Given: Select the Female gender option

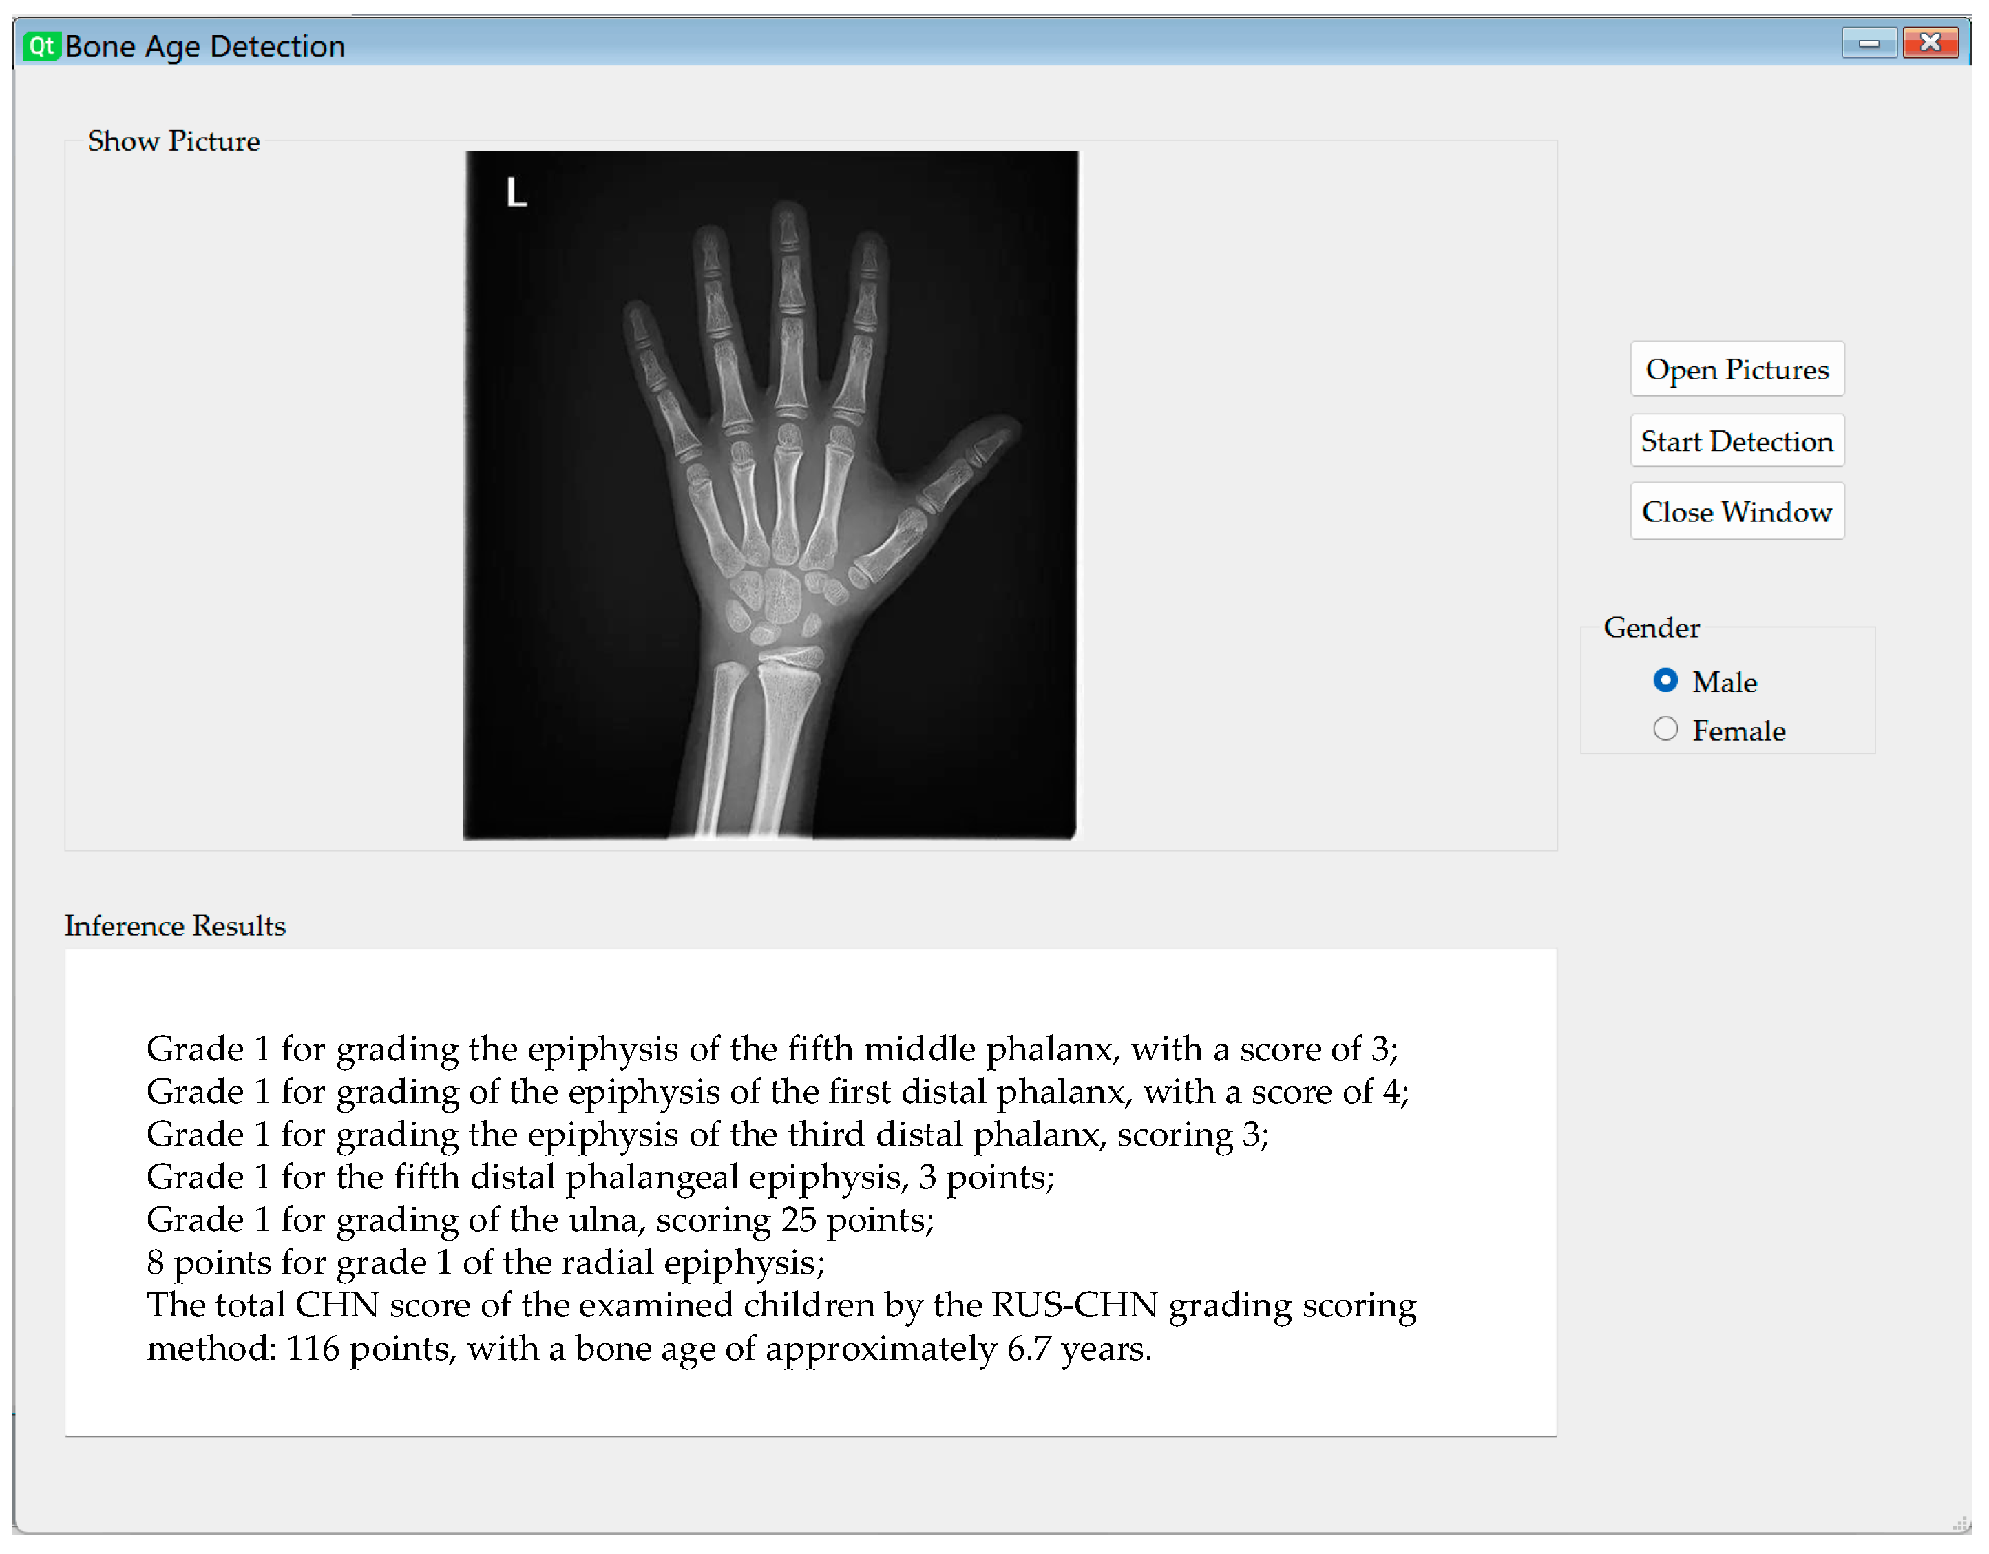Looking at the screenshot, I should [1665, 730].
